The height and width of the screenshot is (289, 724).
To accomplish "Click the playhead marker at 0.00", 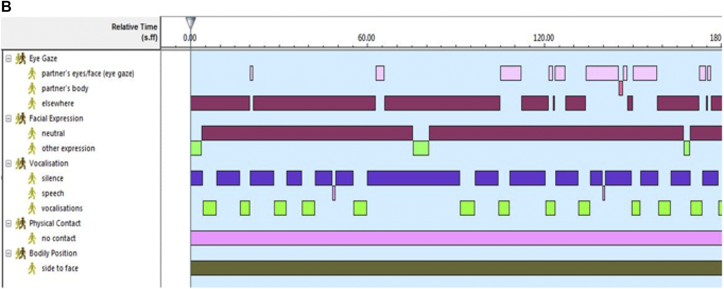I will pos(190,22).
